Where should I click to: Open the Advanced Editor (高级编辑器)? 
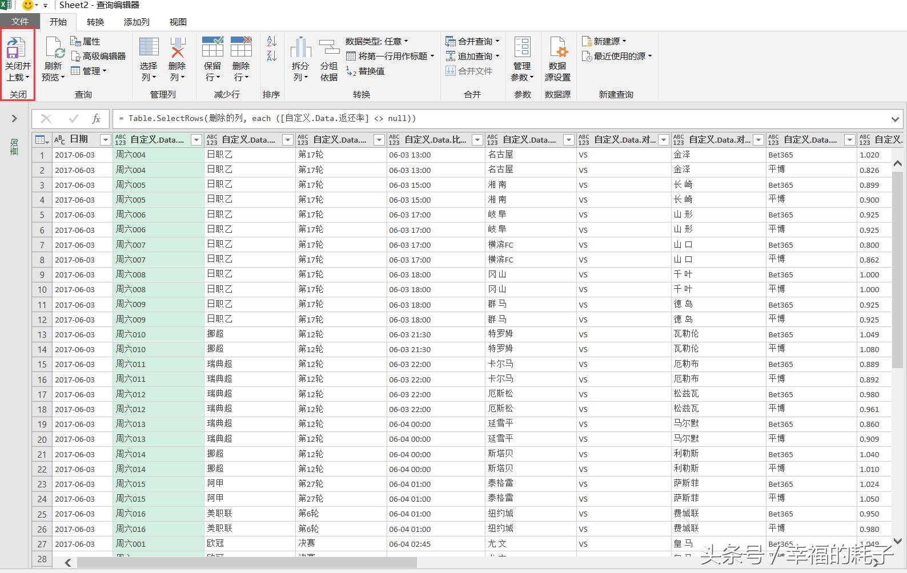coord(98,56)
